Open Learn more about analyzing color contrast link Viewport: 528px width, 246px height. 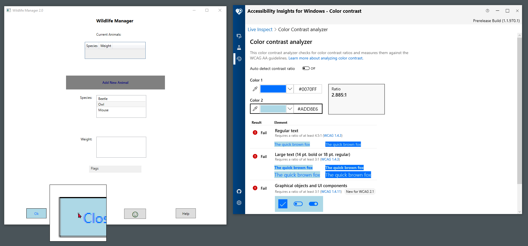click(326, 58)
